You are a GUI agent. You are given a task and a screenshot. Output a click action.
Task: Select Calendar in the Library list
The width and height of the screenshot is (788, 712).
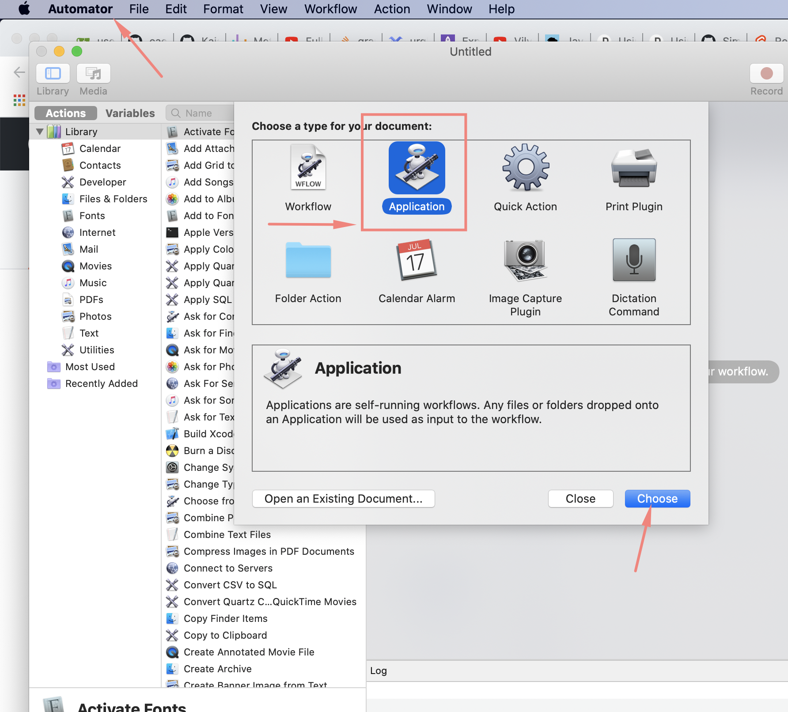[x=100, y=148]
